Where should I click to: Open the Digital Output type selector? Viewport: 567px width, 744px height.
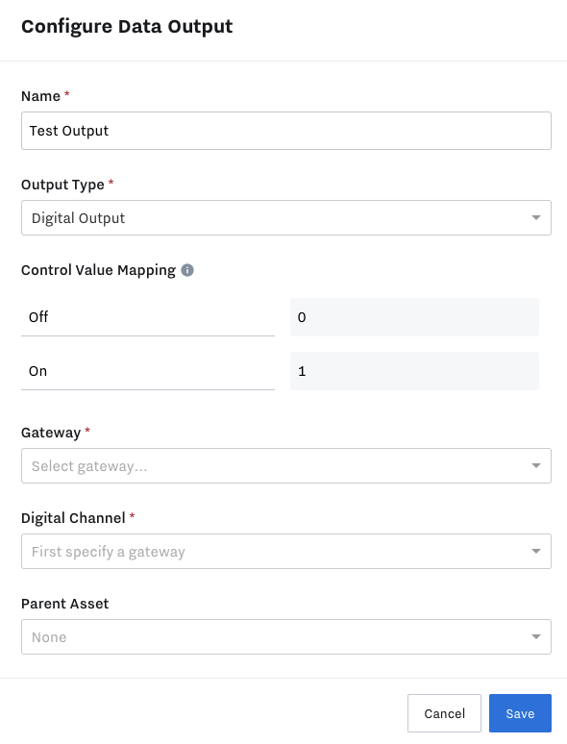pos(286,218)
